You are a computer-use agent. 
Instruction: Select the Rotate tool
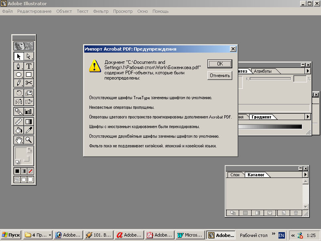pos(18,93)
